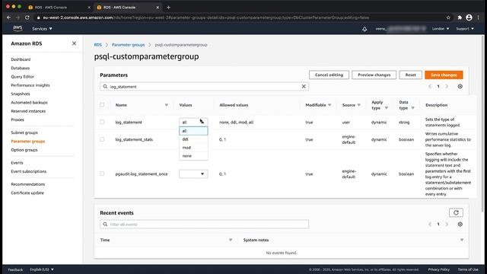Reload the browser page

pos(27,18)
